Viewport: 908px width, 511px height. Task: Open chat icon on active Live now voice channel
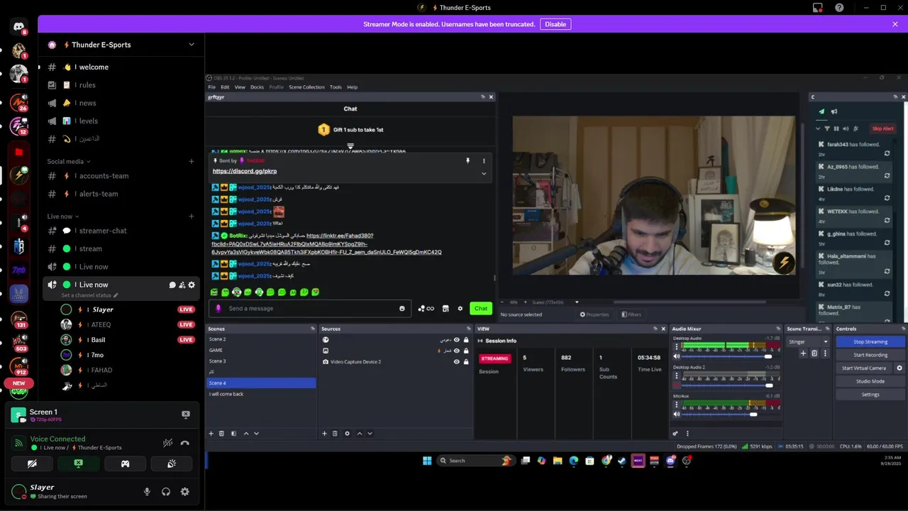pos(172,285)
